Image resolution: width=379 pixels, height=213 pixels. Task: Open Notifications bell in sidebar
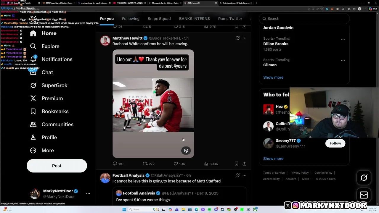tap(33, 59)
